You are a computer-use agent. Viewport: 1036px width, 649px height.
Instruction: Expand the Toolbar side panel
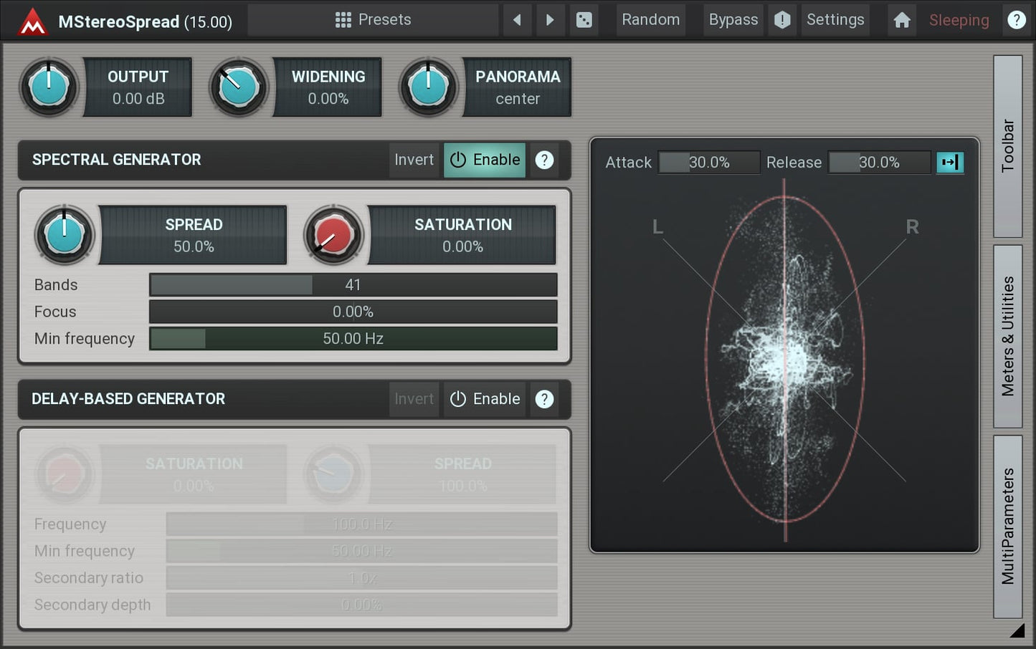(x=1007, y=146)
